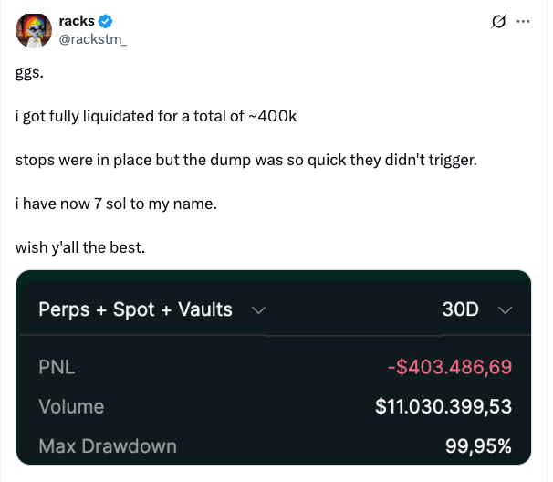Select the 30D time period dropdown
The image size is (553, 482).
coord(461,309)
